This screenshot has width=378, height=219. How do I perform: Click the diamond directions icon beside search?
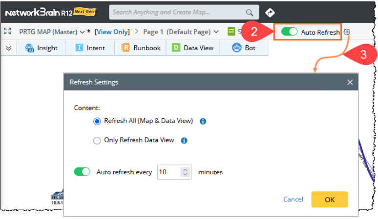tap(270, 13)
